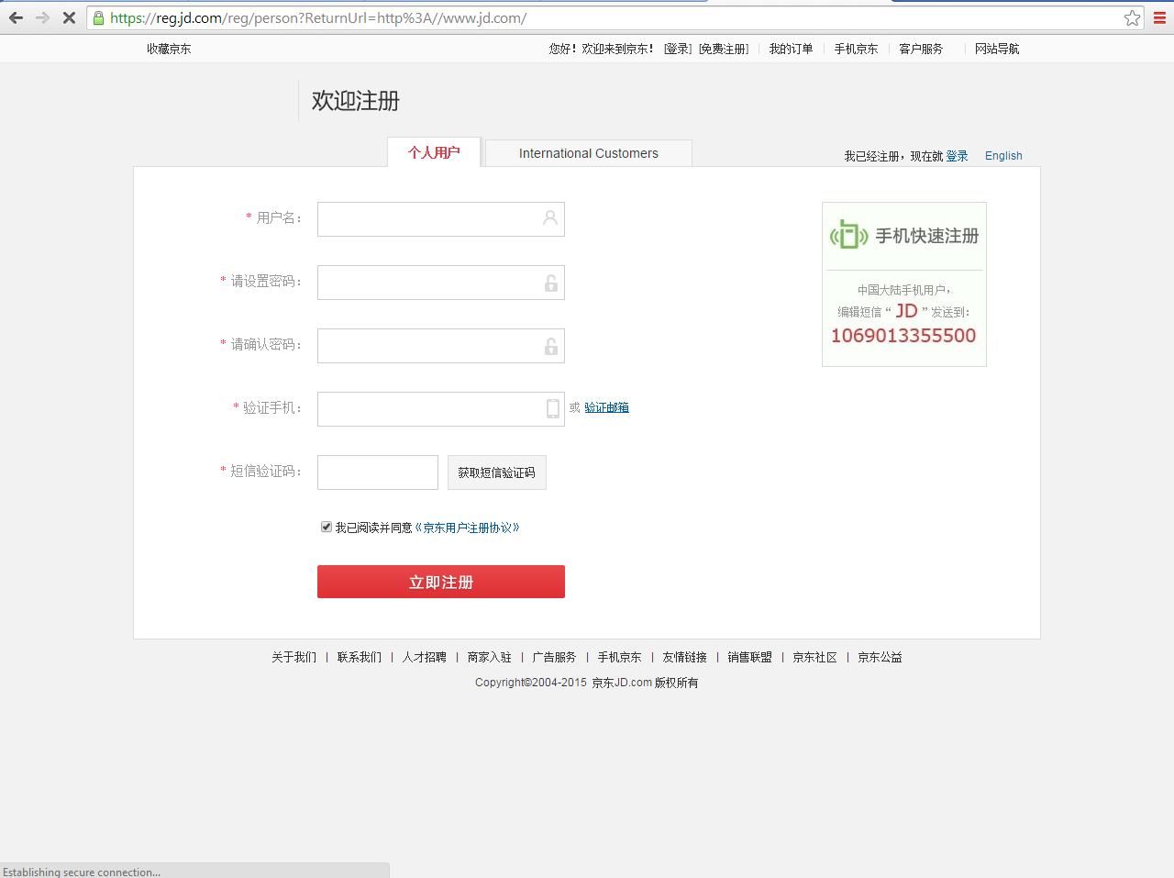Viewport: 1174px width, 878px height.
Task: Open 客户服务 menu in top bar
Action: click(921, 49)
